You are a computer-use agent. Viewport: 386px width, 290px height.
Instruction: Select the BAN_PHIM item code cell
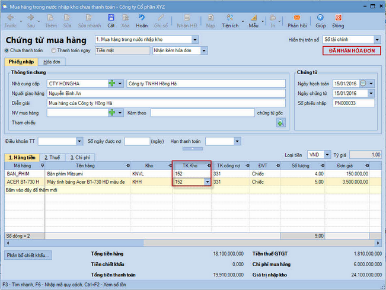click(25, 174)
